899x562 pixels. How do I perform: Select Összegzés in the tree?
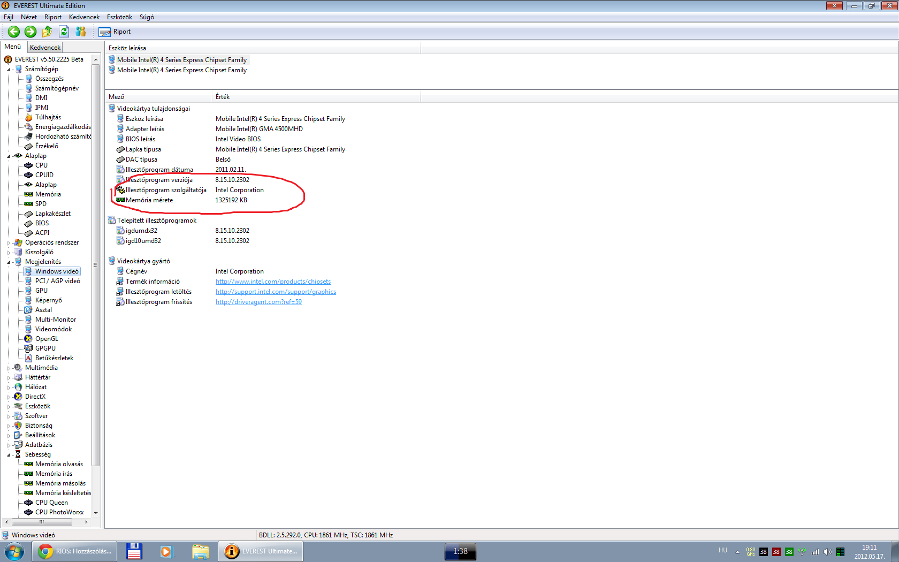point(49,79)
